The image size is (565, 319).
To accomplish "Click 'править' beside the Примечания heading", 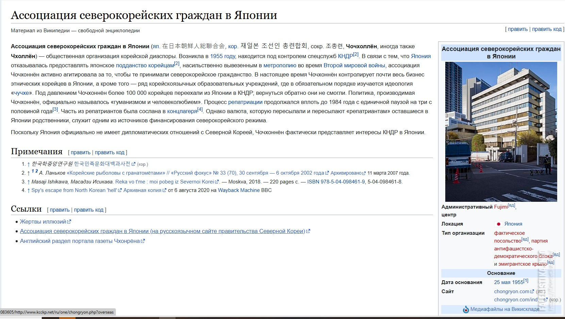I will (81, 153).
